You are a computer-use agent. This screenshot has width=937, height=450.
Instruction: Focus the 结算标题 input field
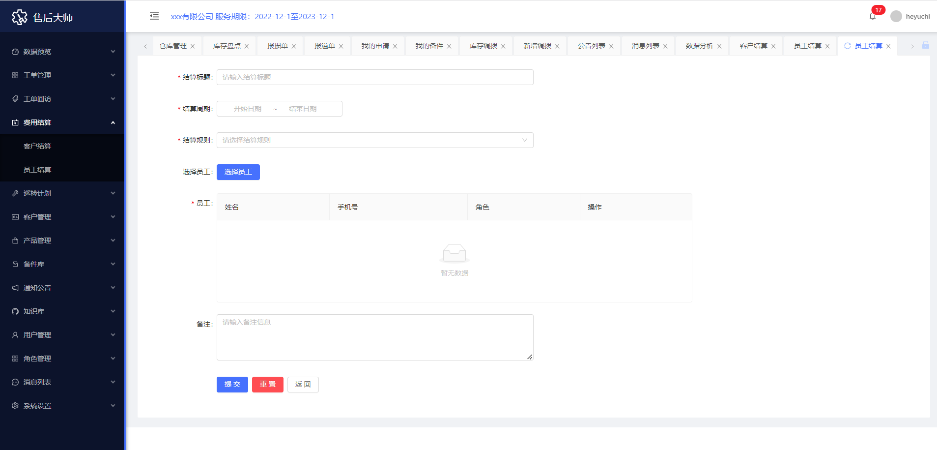coord(374,77)
